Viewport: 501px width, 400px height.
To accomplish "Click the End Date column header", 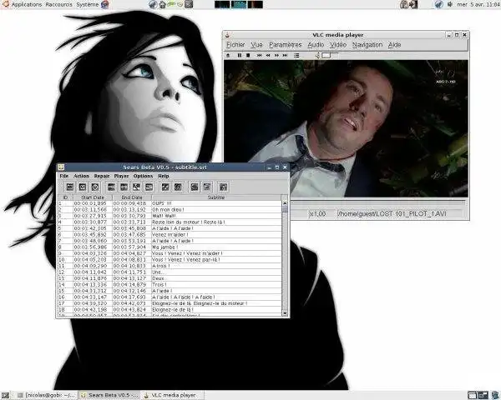I will [x=132, y=197].
